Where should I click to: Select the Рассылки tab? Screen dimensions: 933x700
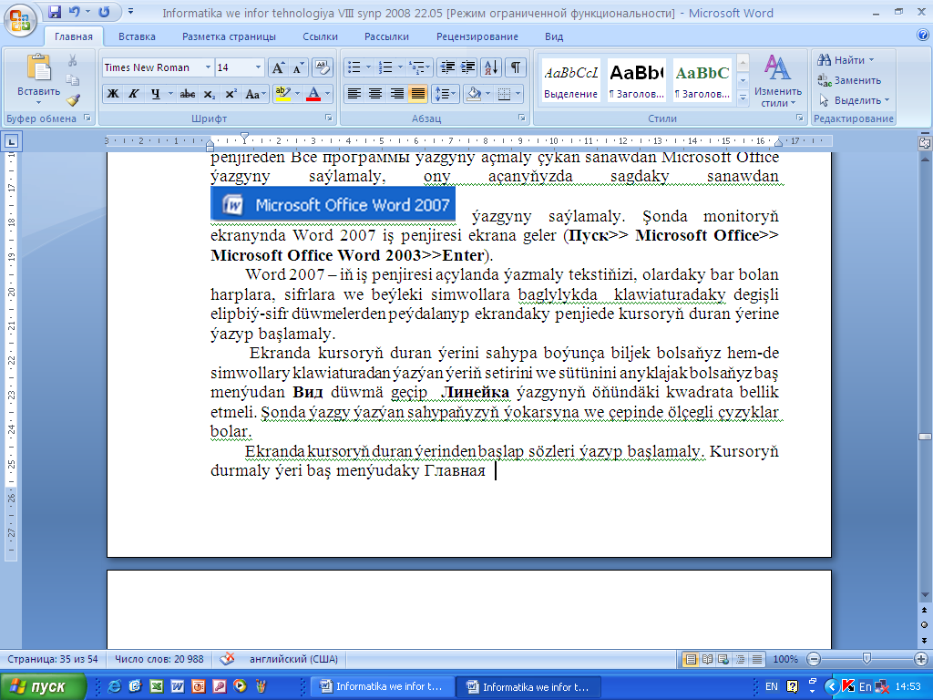pos(386,36)
